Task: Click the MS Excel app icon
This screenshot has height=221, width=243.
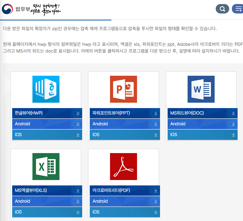Action: tap(46, 167)
